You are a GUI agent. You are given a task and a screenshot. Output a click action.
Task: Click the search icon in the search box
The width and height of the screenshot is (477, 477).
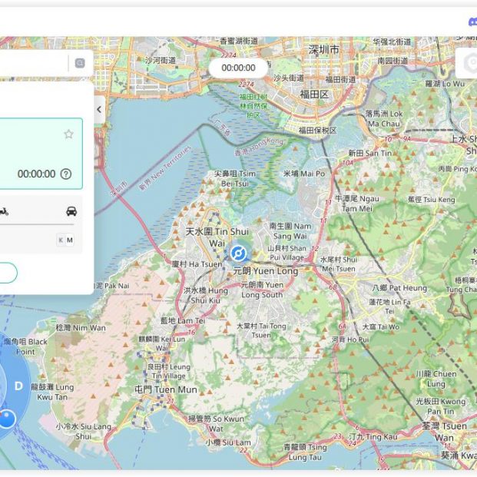pyautogui.click(x=79, y=64)
